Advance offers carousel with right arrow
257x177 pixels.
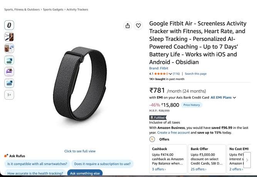[247, 160]
